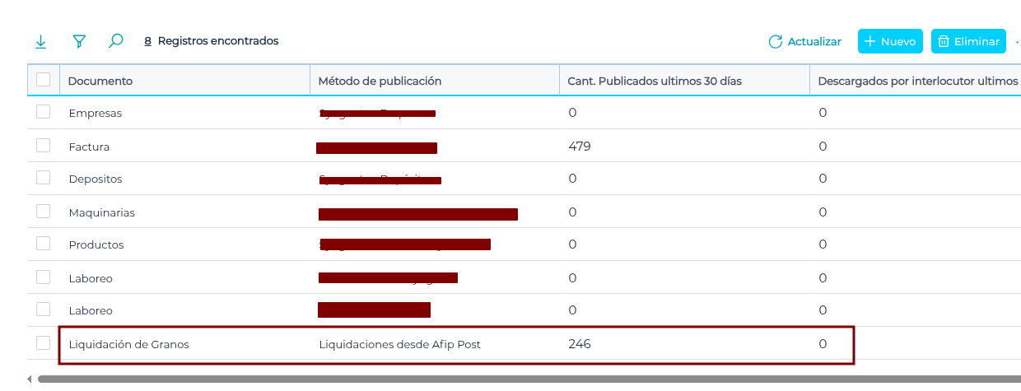Sort by Método de publicación column
This screenshot has height=391, width=1021.
[380, 81]
